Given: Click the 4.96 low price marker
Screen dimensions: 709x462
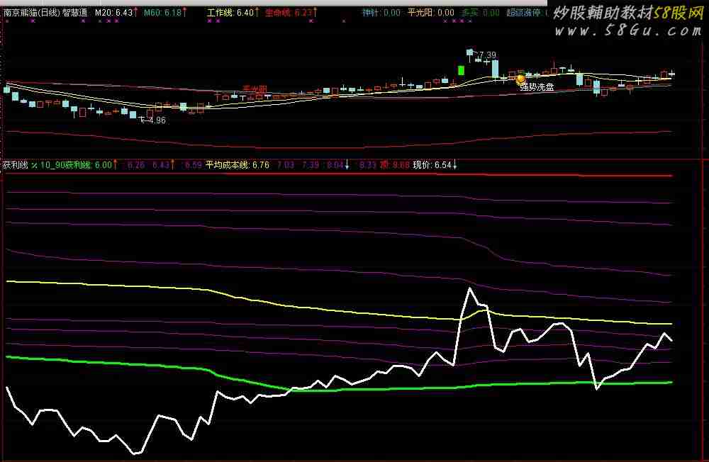Looking at the screenshot, I should coord(157,120).
